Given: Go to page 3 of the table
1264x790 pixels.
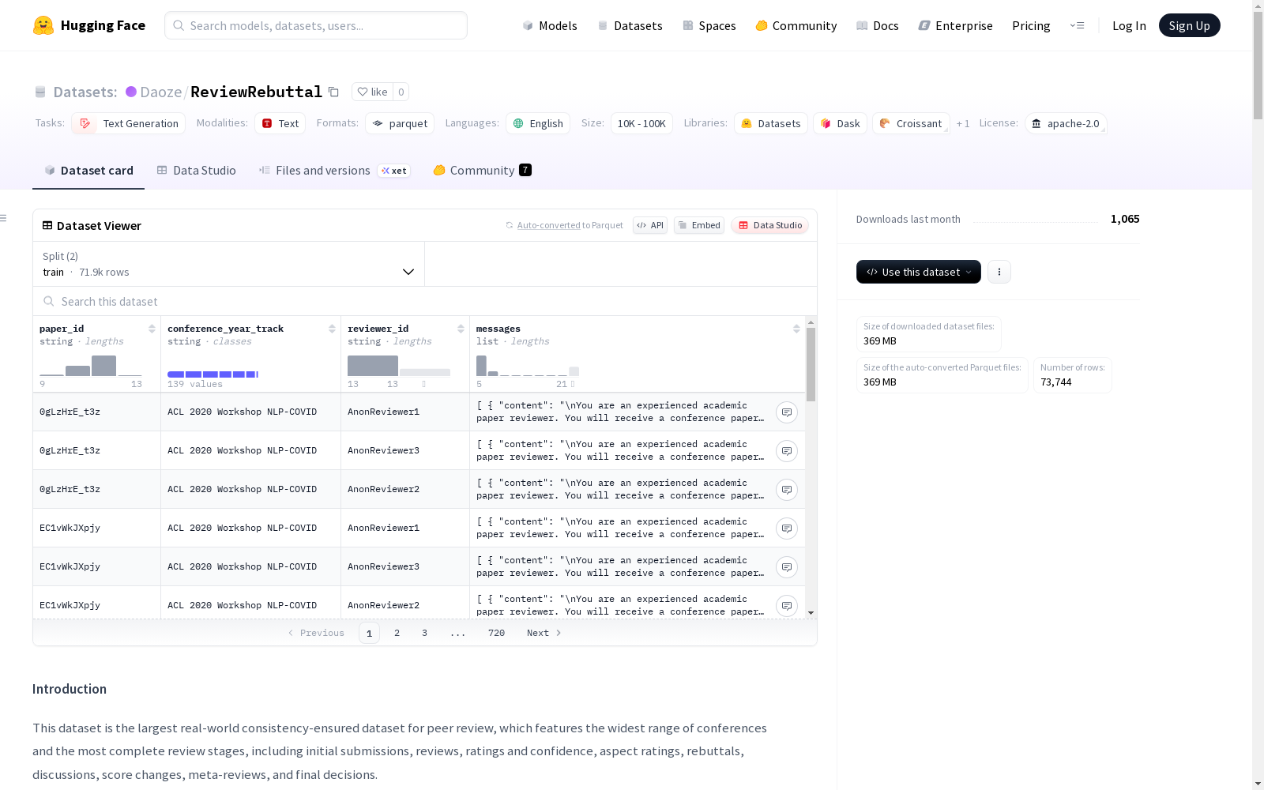Looking at the screenshot, I should pyautogui.click(x=424, y=633).
